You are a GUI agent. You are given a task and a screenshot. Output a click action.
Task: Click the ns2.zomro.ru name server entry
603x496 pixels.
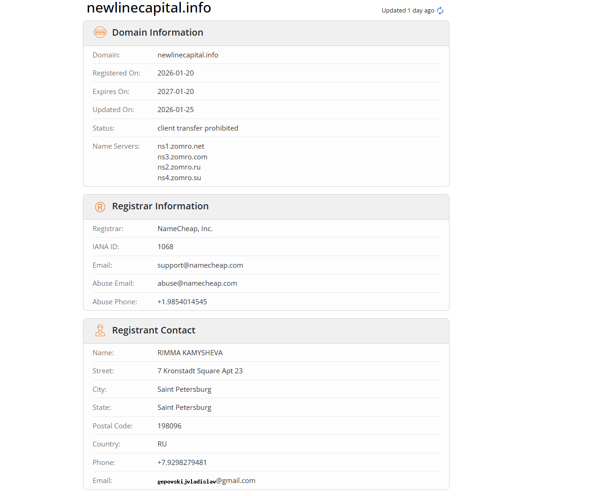[x=179, y=167]
